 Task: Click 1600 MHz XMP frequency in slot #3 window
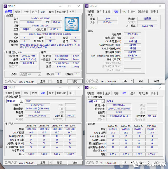(152, 129)
